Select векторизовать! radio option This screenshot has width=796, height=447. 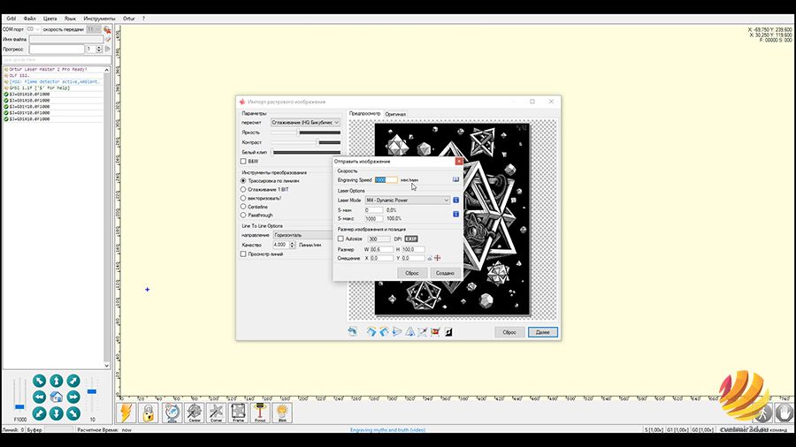click(243, 198)
